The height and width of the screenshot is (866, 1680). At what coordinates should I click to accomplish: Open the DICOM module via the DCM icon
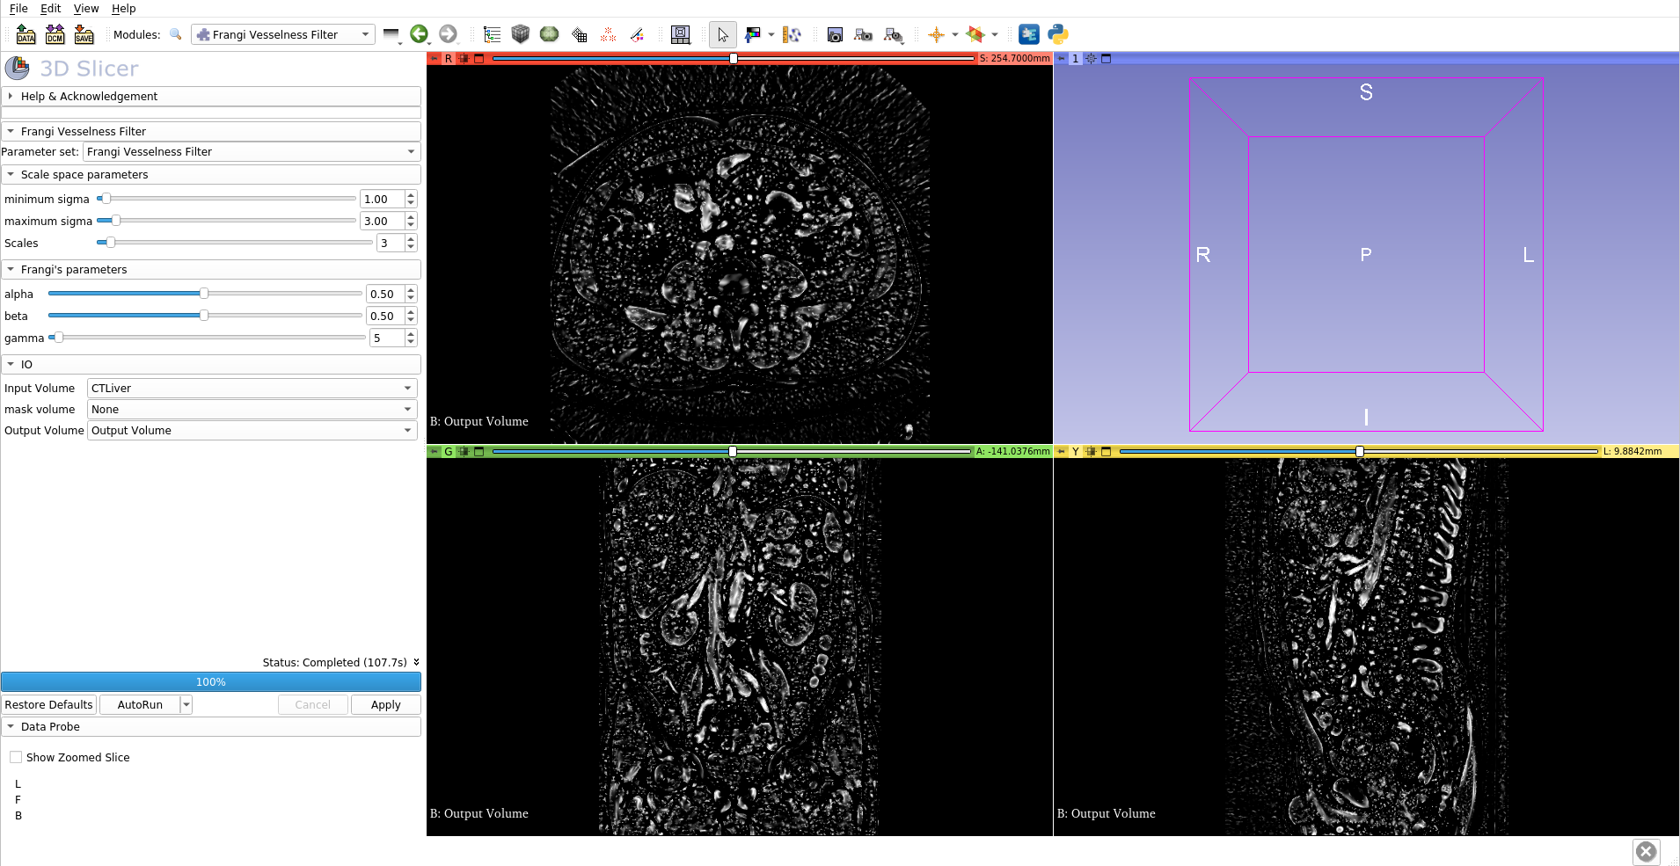click(55, 34)
